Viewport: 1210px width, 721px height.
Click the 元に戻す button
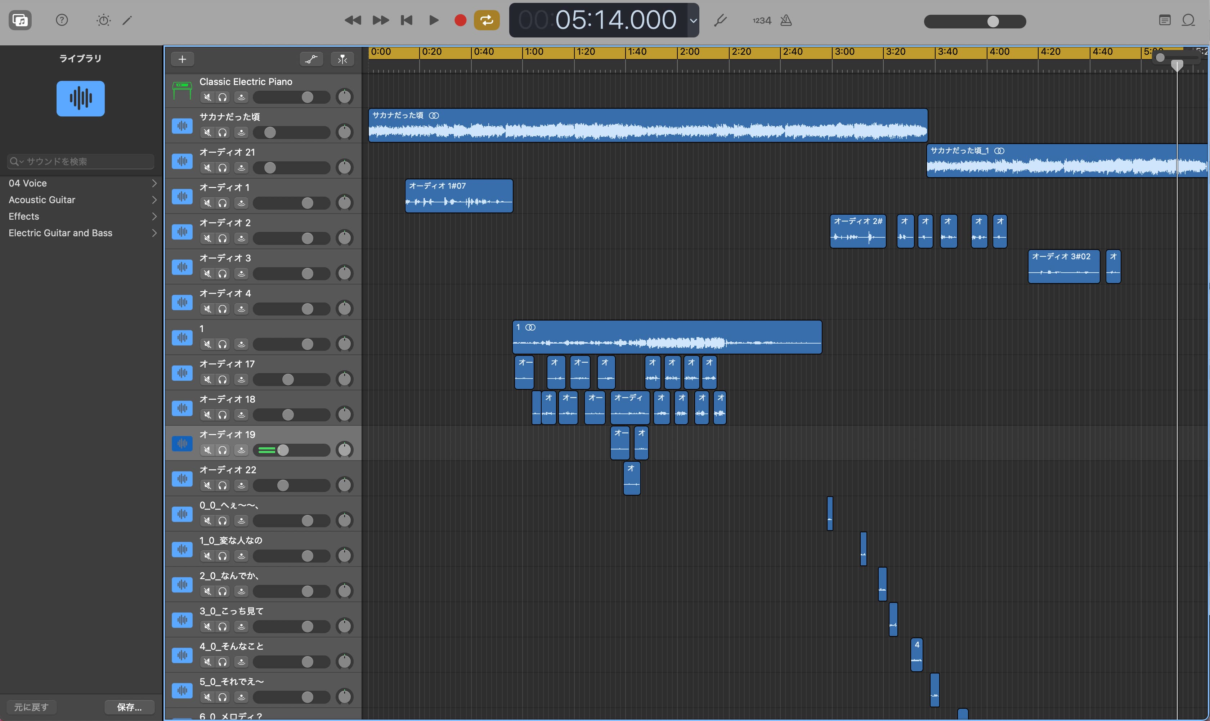click(32, 707)
